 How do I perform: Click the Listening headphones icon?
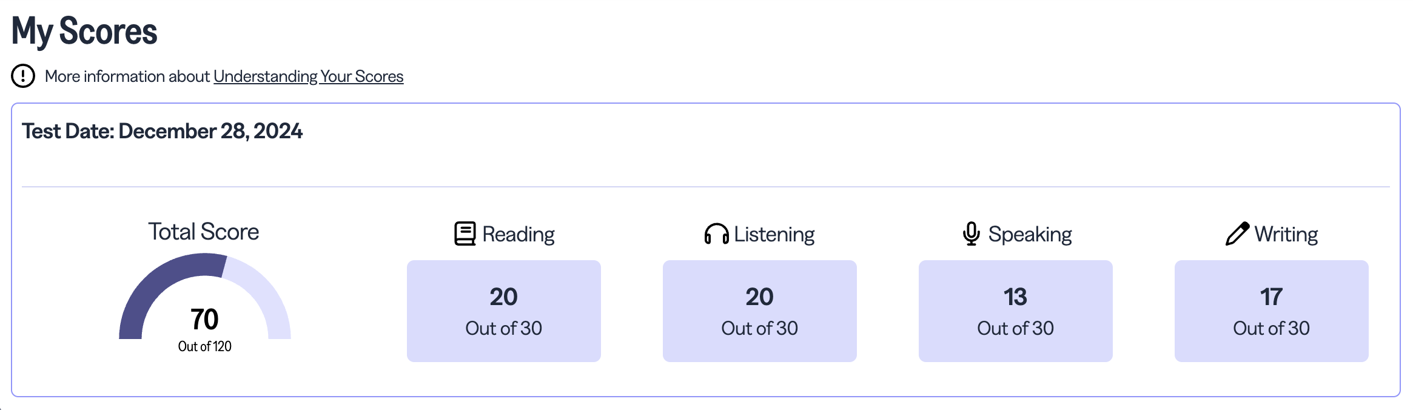(716, 234)
